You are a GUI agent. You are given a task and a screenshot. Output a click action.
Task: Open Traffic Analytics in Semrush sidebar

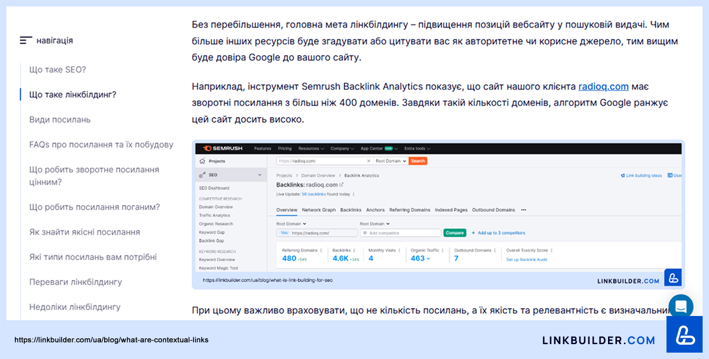215,216
